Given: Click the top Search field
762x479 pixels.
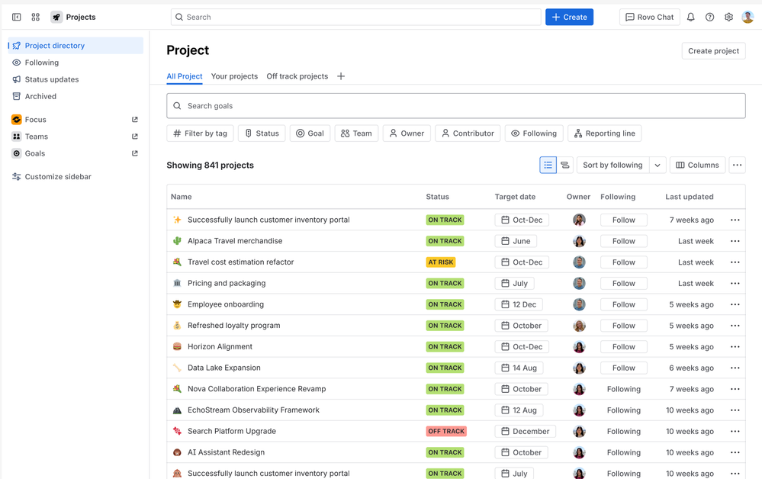Looking at the screenshot, I should click(355, 17).
